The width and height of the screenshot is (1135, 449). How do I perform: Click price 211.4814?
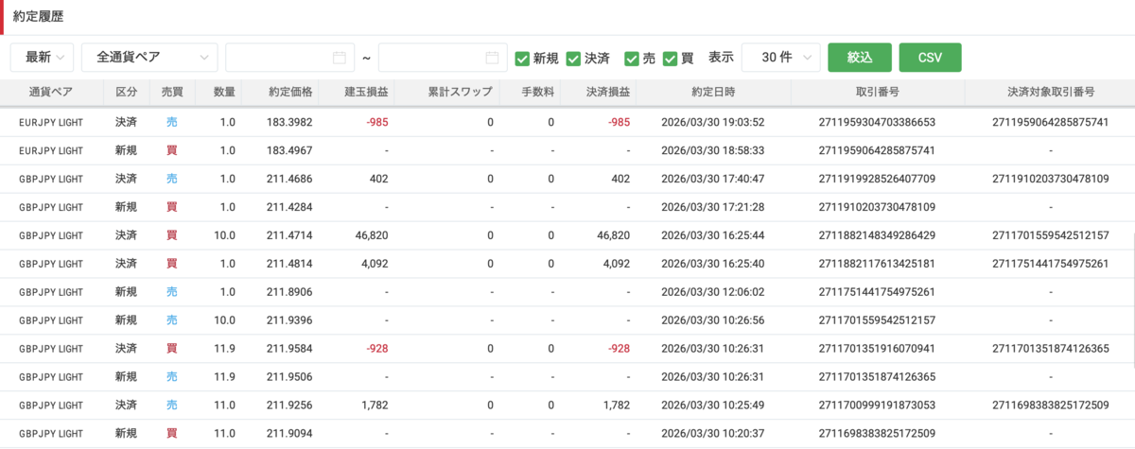coord(289,264)
